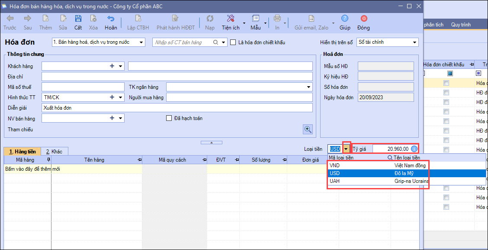Click the Diễn giải text field
488x250 pixels.
(177, 107)
